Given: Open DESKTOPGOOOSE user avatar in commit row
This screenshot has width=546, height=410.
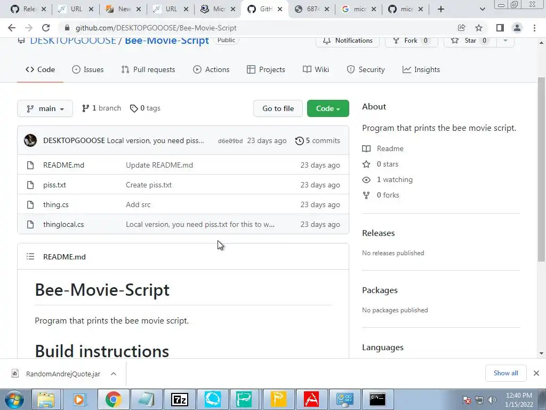Looking at the screenshot, I should [30, 140].
